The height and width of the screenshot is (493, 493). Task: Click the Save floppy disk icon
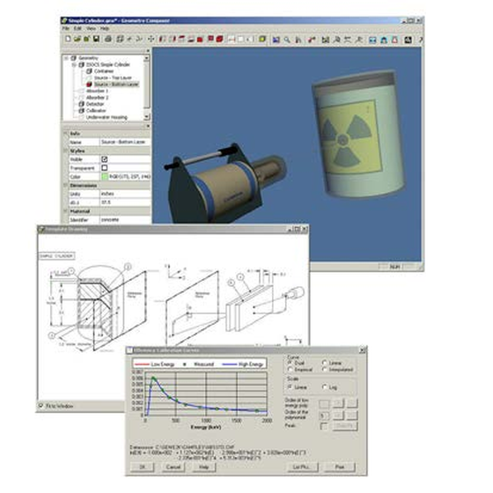96,39
